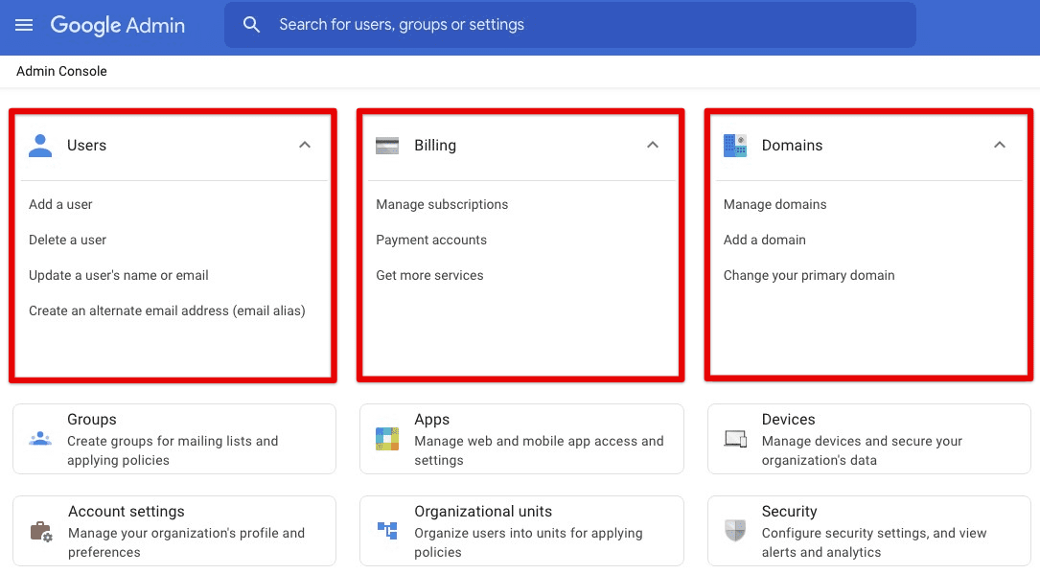The width and height of the screenshot is (1040, 574).
Task: Open the Domains card title
Action: (x=792, y=145)
